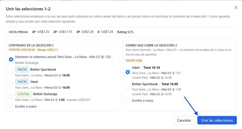Click the green CONTRA badge
The height and width of the screenshot is (129, 242).
coord(23,94)
